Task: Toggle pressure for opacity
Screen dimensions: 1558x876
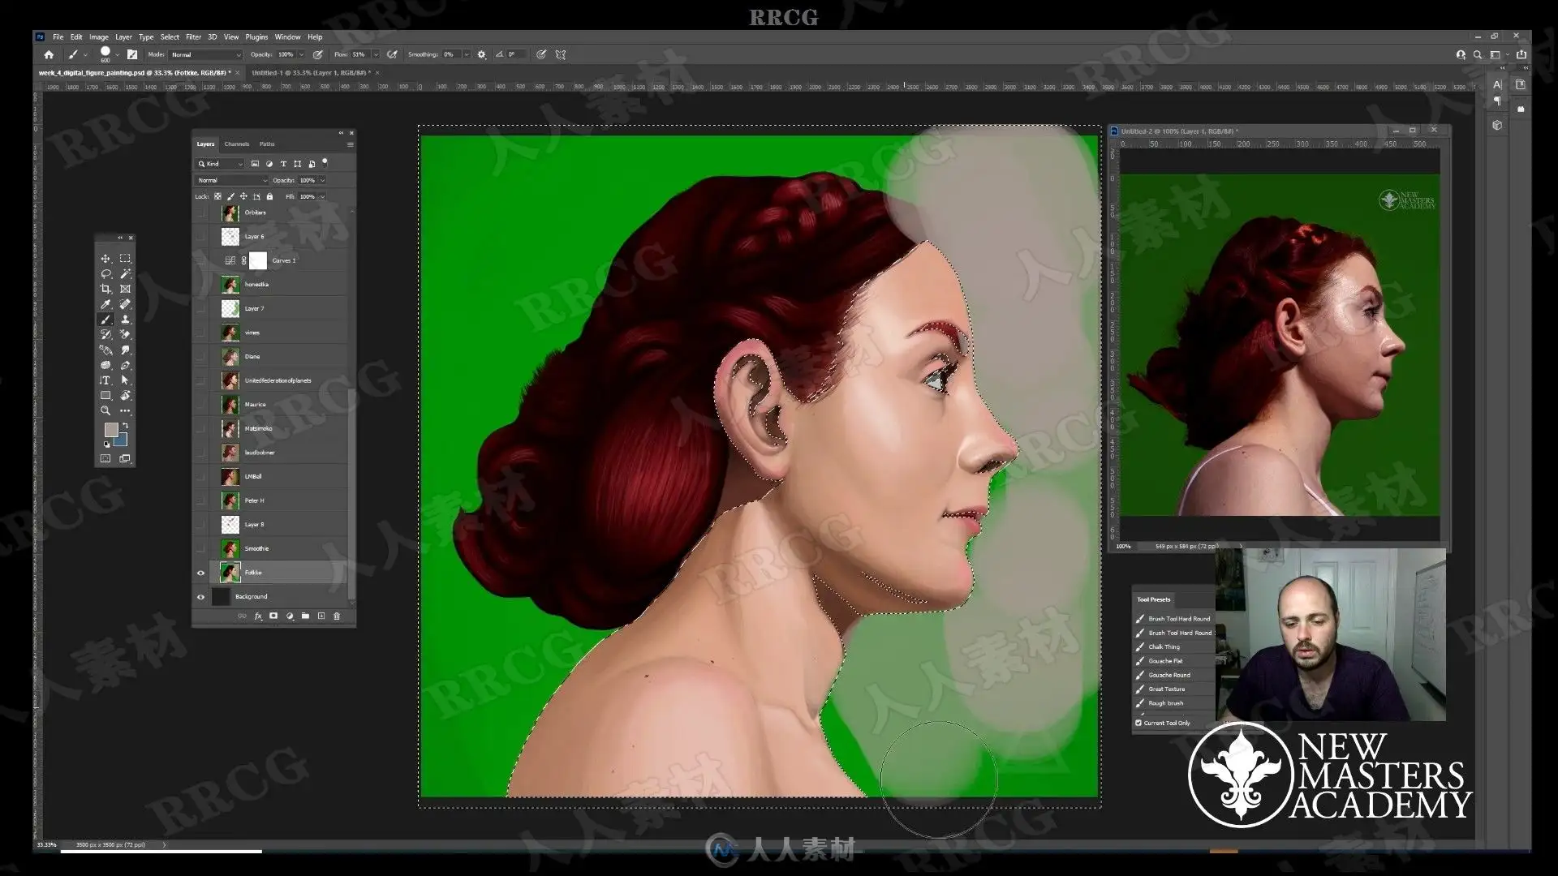Action: [x=318, y=54]
